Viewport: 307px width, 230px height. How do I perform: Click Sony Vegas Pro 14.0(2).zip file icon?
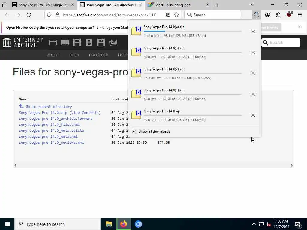(136, 73)
